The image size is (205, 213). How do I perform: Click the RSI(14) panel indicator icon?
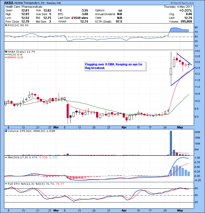tap(6, 25)
